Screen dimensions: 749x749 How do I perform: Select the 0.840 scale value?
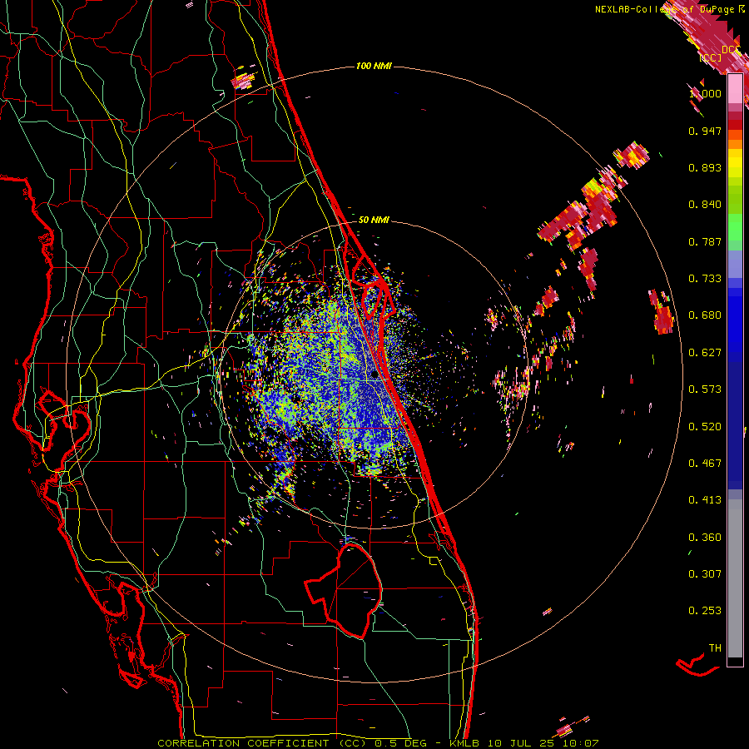tap(705, 205)
